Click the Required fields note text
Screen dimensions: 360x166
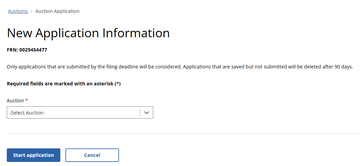click(x=60, y=84)
